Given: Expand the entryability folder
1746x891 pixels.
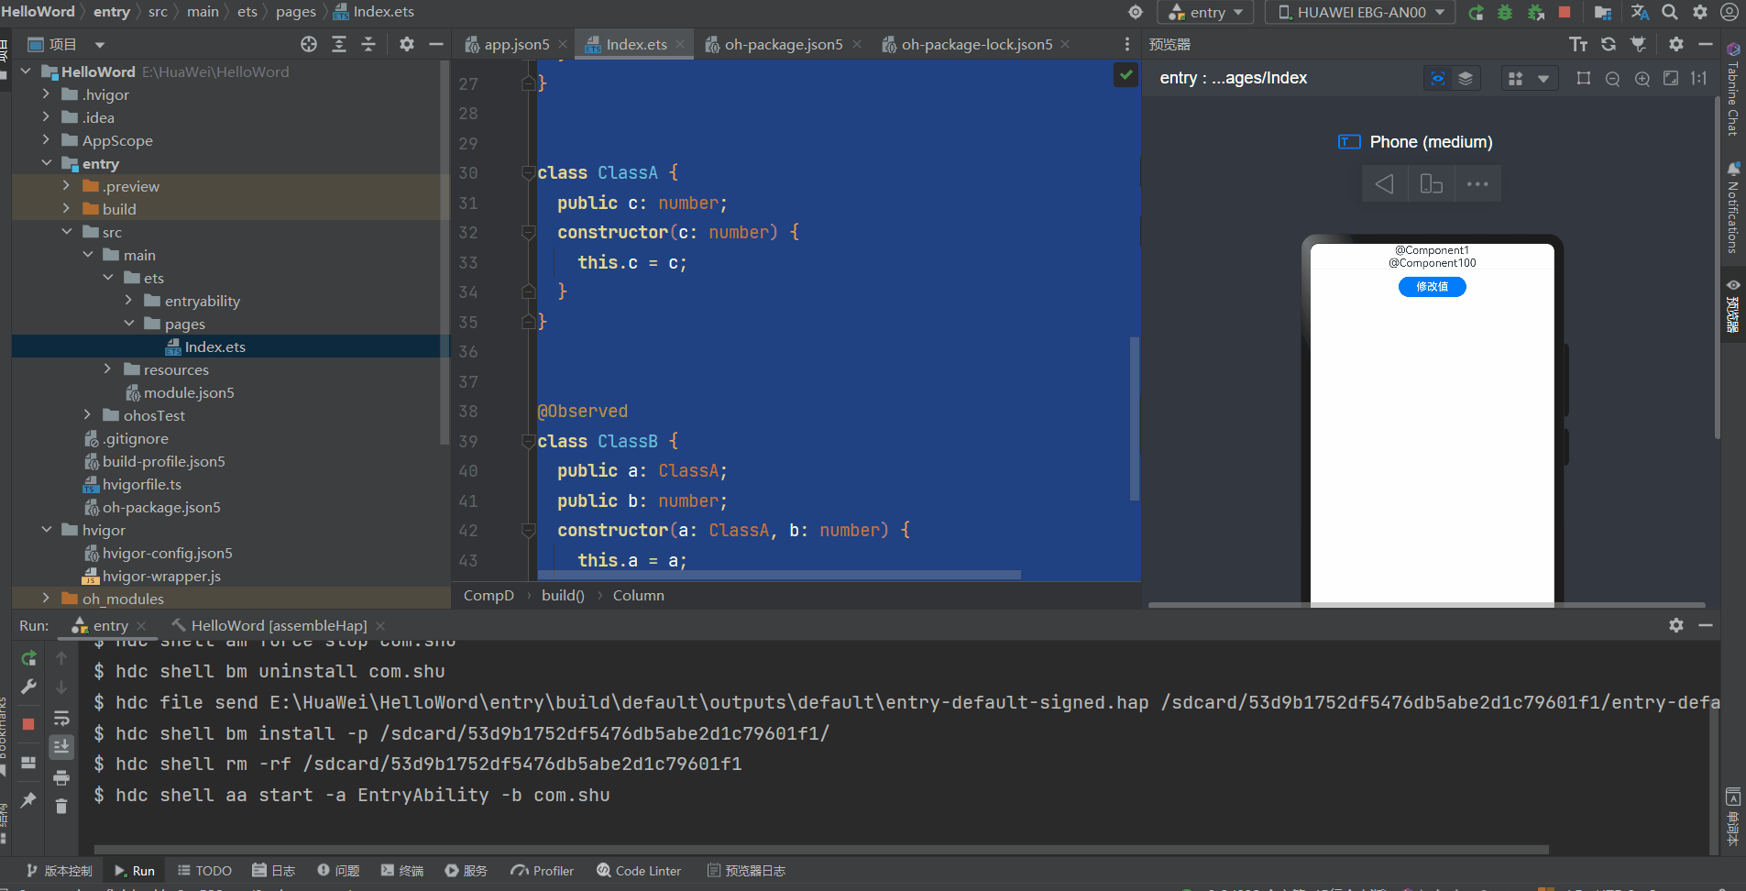Looking at the screenshot, I should tap(128, 301).
